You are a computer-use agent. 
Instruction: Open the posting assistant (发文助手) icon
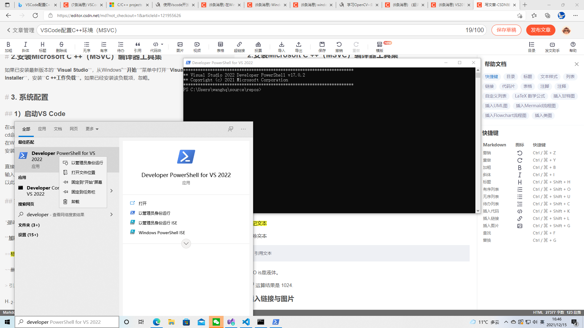[552, 47]
